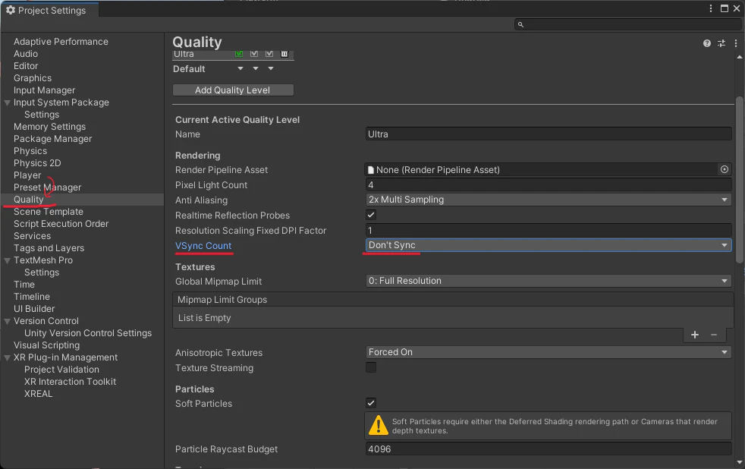Open the Global Mipmap Limit dropdown
Viewport: 745px width, 469px height.
[x=549, y=281]
